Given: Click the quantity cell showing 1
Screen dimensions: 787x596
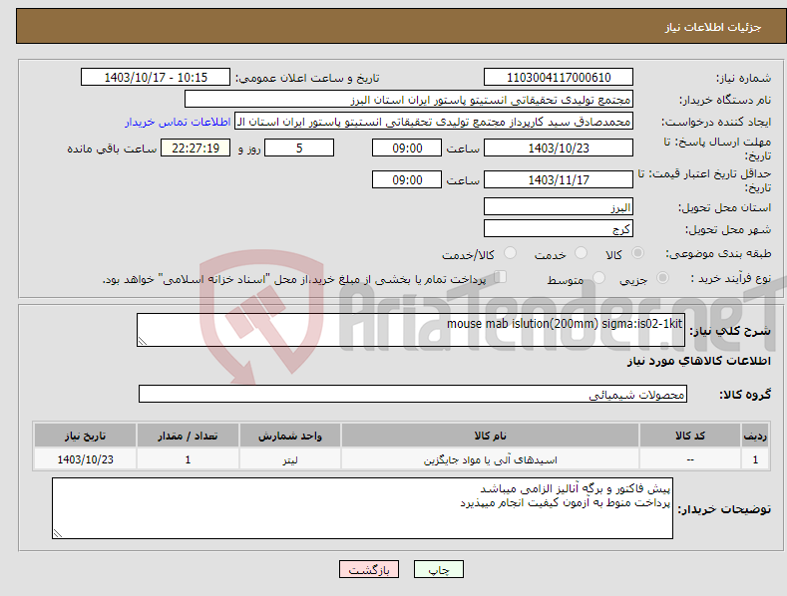Looking at the screenshot, I should coord(188,459).
